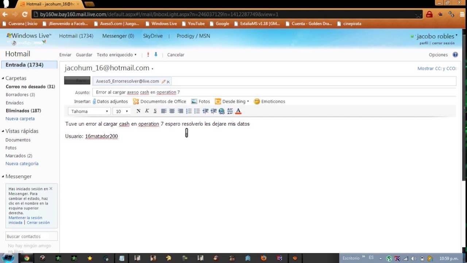Click Mantener la sesión iniciada link

tap(25, 220)
